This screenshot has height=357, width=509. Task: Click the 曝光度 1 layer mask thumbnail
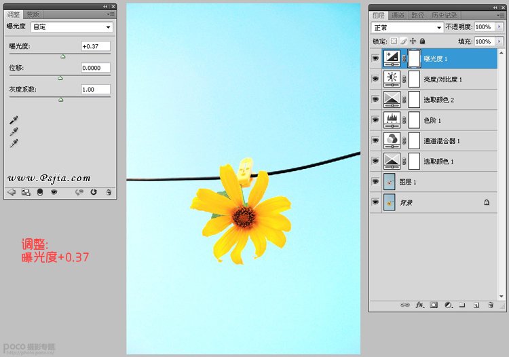pyautogui.click(x=414, y=58)
